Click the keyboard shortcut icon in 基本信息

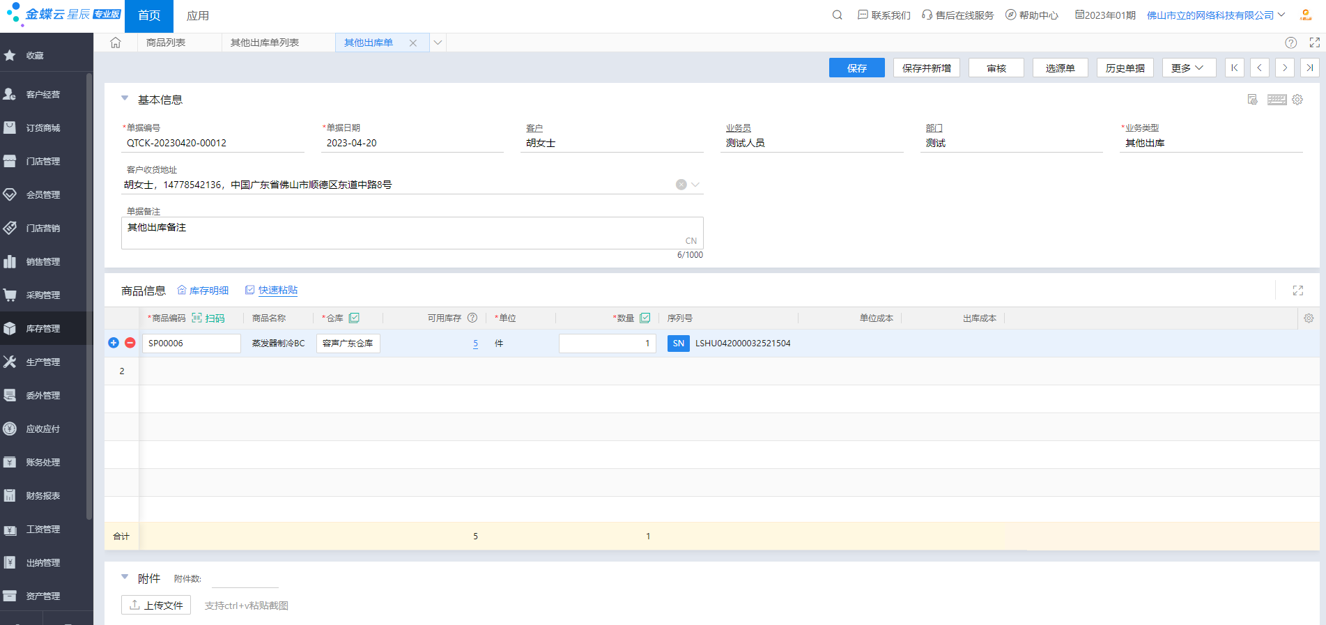(1277, 100)
